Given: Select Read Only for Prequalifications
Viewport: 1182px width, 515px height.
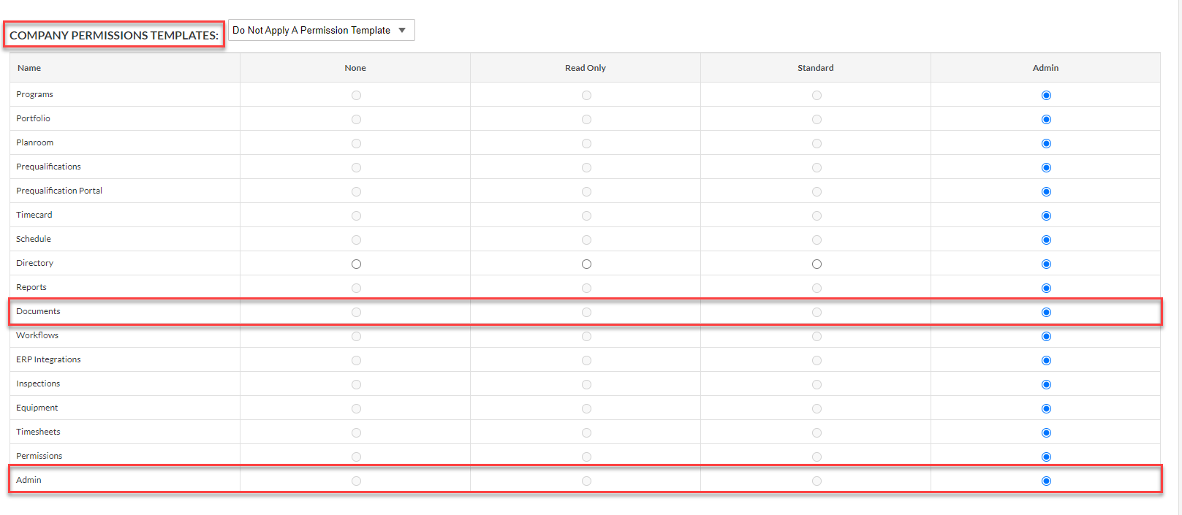Looking at the screenshot, I should 586,167.
